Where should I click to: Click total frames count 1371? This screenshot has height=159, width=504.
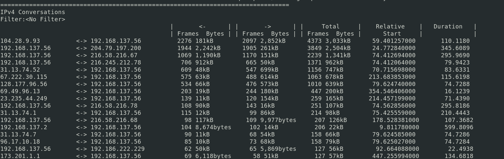coord(315,62)
